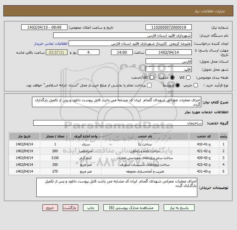Click the delivery province field فارس

(169, 61)
